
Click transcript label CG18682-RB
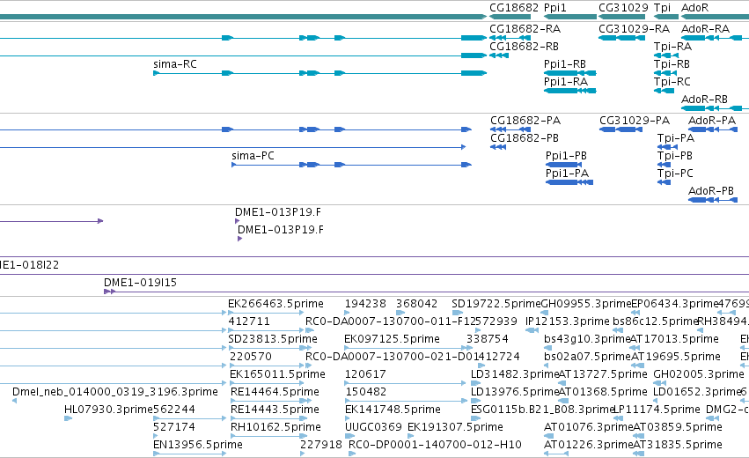[524, 47]
